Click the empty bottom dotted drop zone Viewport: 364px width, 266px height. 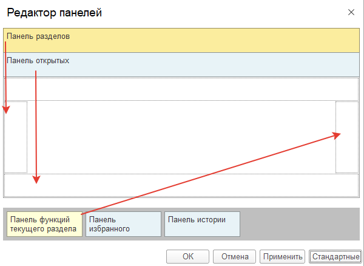pyautogui.click(x=181, y=185)
